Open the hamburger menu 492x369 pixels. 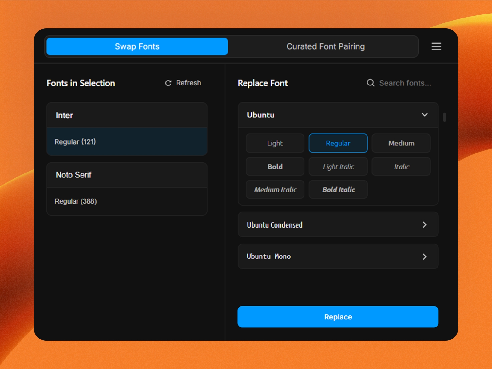click(x=436, y=46)
